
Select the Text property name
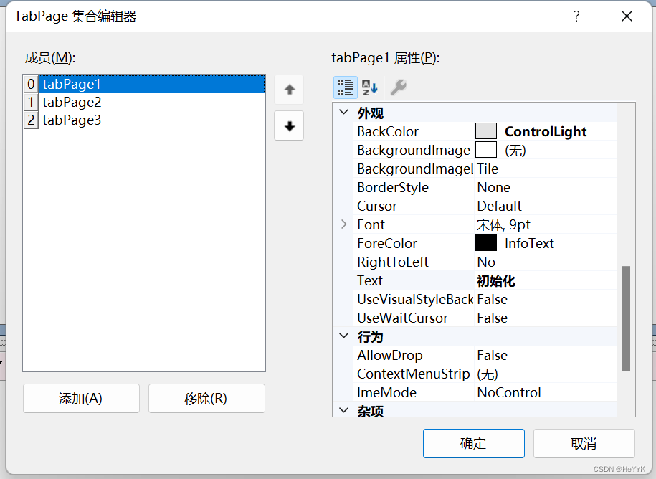click(370, 280)
